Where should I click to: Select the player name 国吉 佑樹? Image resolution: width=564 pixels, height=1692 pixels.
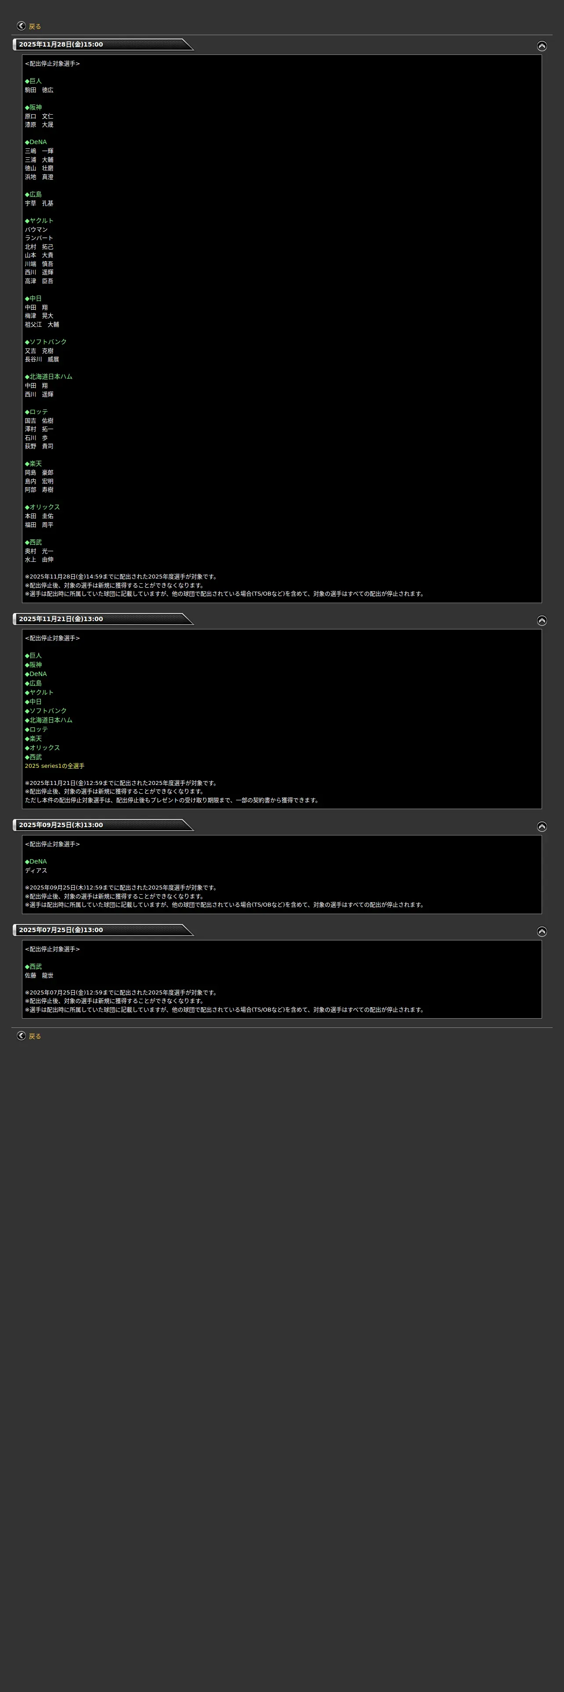click(x=40, y=420)
